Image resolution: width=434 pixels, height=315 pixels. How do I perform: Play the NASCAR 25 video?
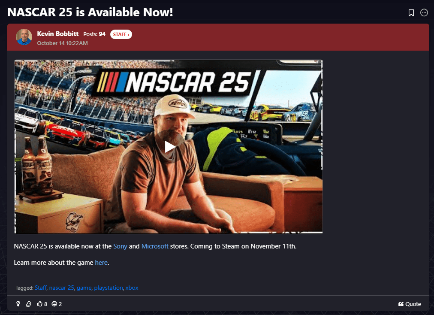[169, 147]
